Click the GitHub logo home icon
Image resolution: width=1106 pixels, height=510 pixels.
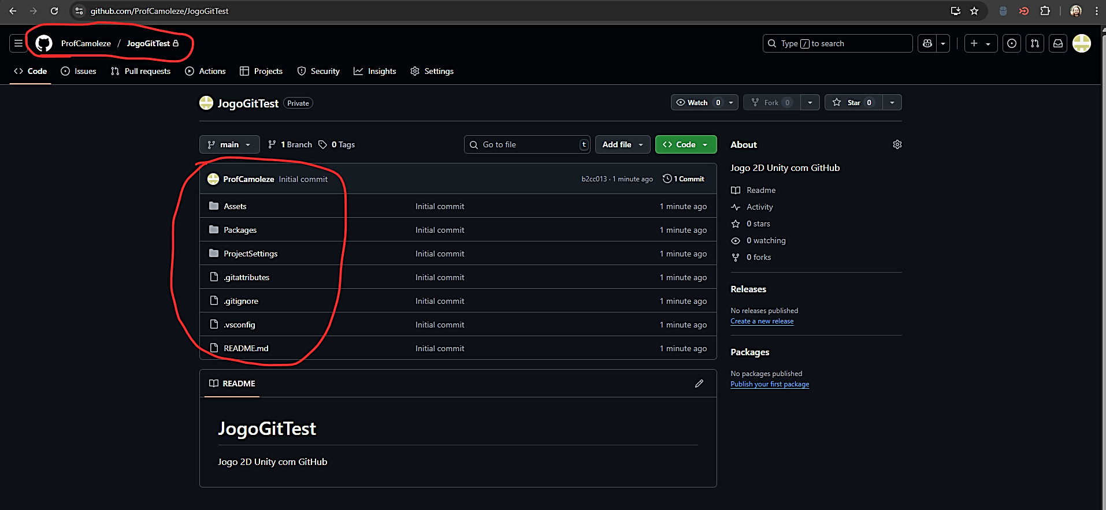pos(44,43)
